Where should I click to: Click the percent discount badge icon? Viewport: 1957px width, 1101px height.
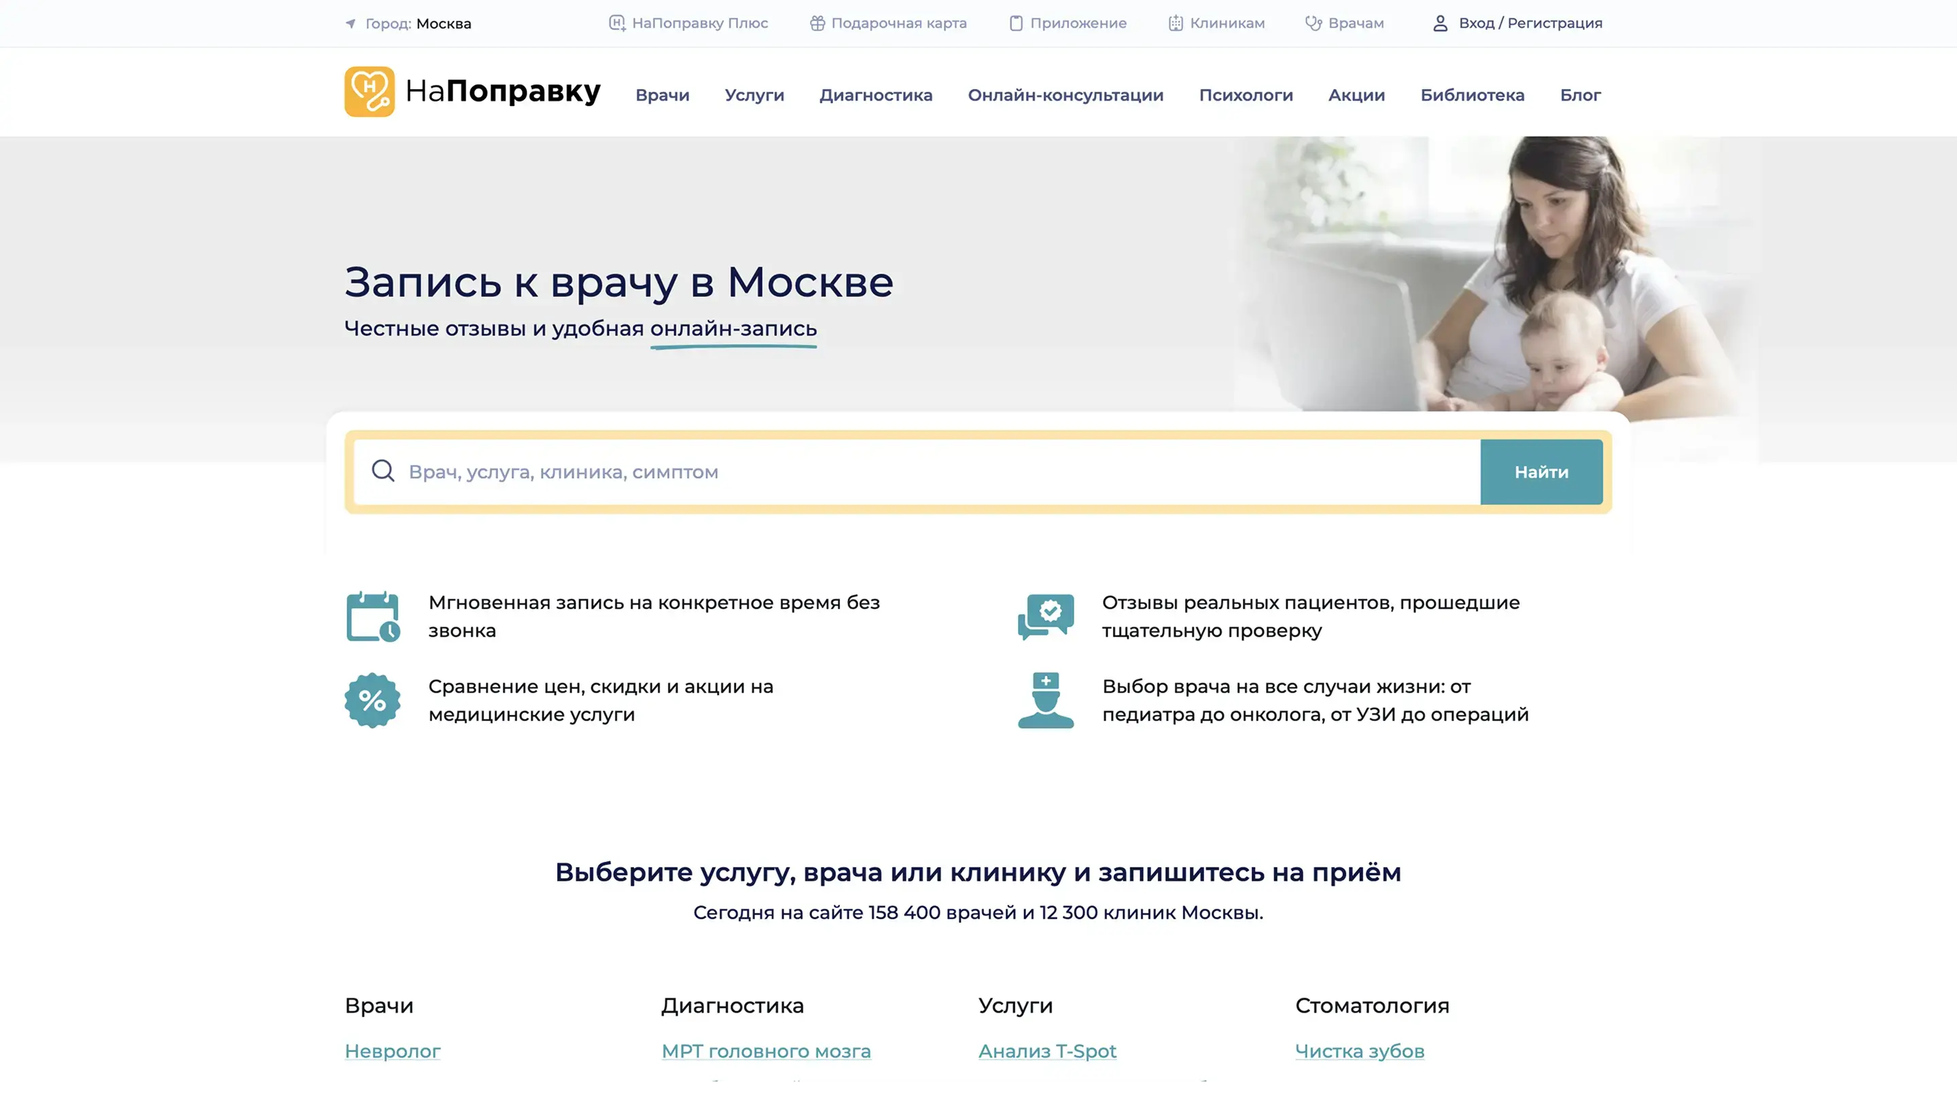(372, 700)
